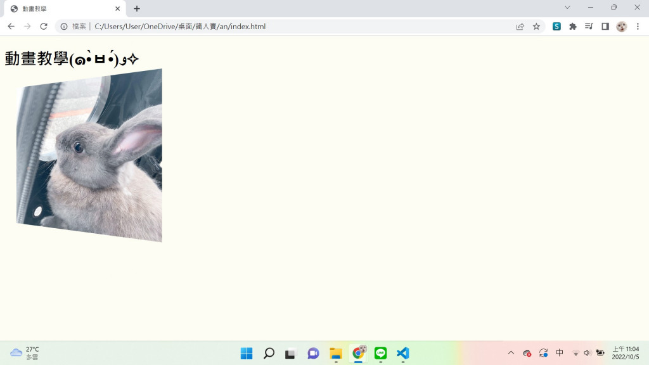Screen dimensions: 649x365
Task: Switch the 中 input method indicator
Action: [x=560, y=353]
